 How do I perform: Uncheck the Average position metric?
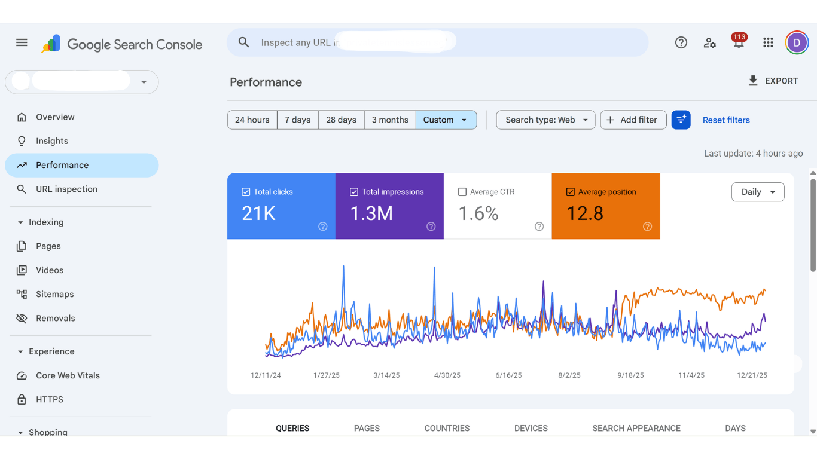[x=570, y=191]
